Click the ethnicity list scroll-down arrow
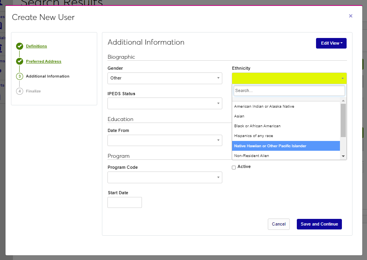Screen dimensions: 367x260 (x=343, y=156)
